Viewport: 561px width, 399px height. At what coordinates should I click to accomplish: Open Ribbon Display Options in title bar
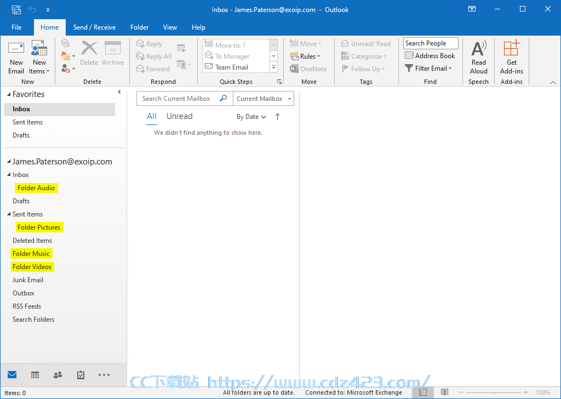(472, 9)
